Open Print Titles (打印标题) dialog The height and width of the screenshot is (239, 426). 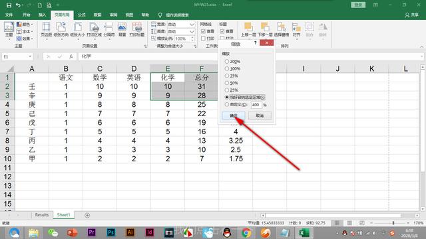pos(137,30)
